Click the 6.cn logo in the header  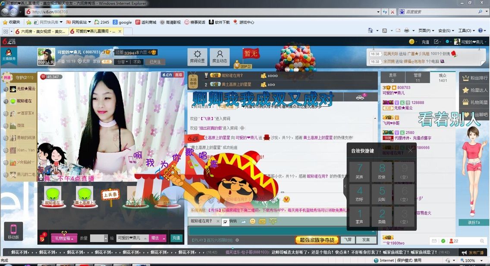point(9,41)
